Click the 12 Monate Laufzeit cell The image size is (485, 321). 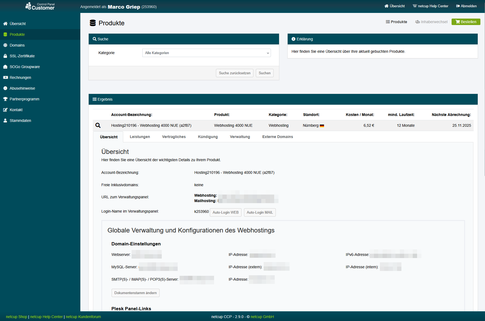(x=406, y=125)
